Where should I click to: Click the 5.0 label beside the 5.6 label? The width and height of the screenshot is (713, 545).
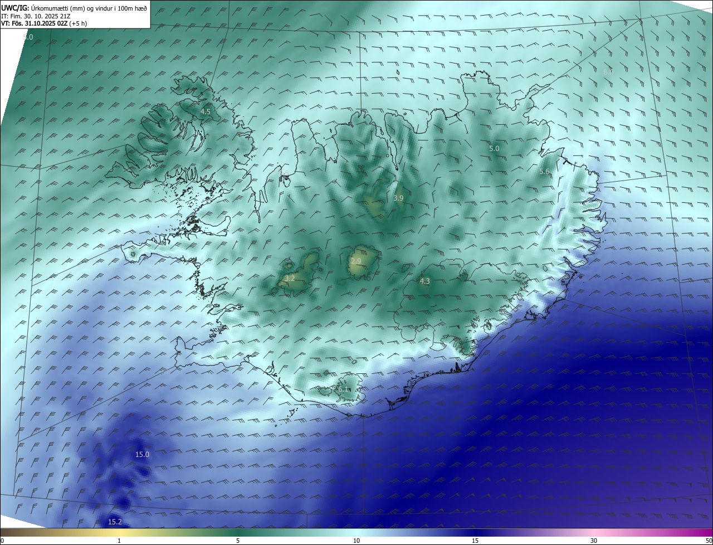coord(494,148)
